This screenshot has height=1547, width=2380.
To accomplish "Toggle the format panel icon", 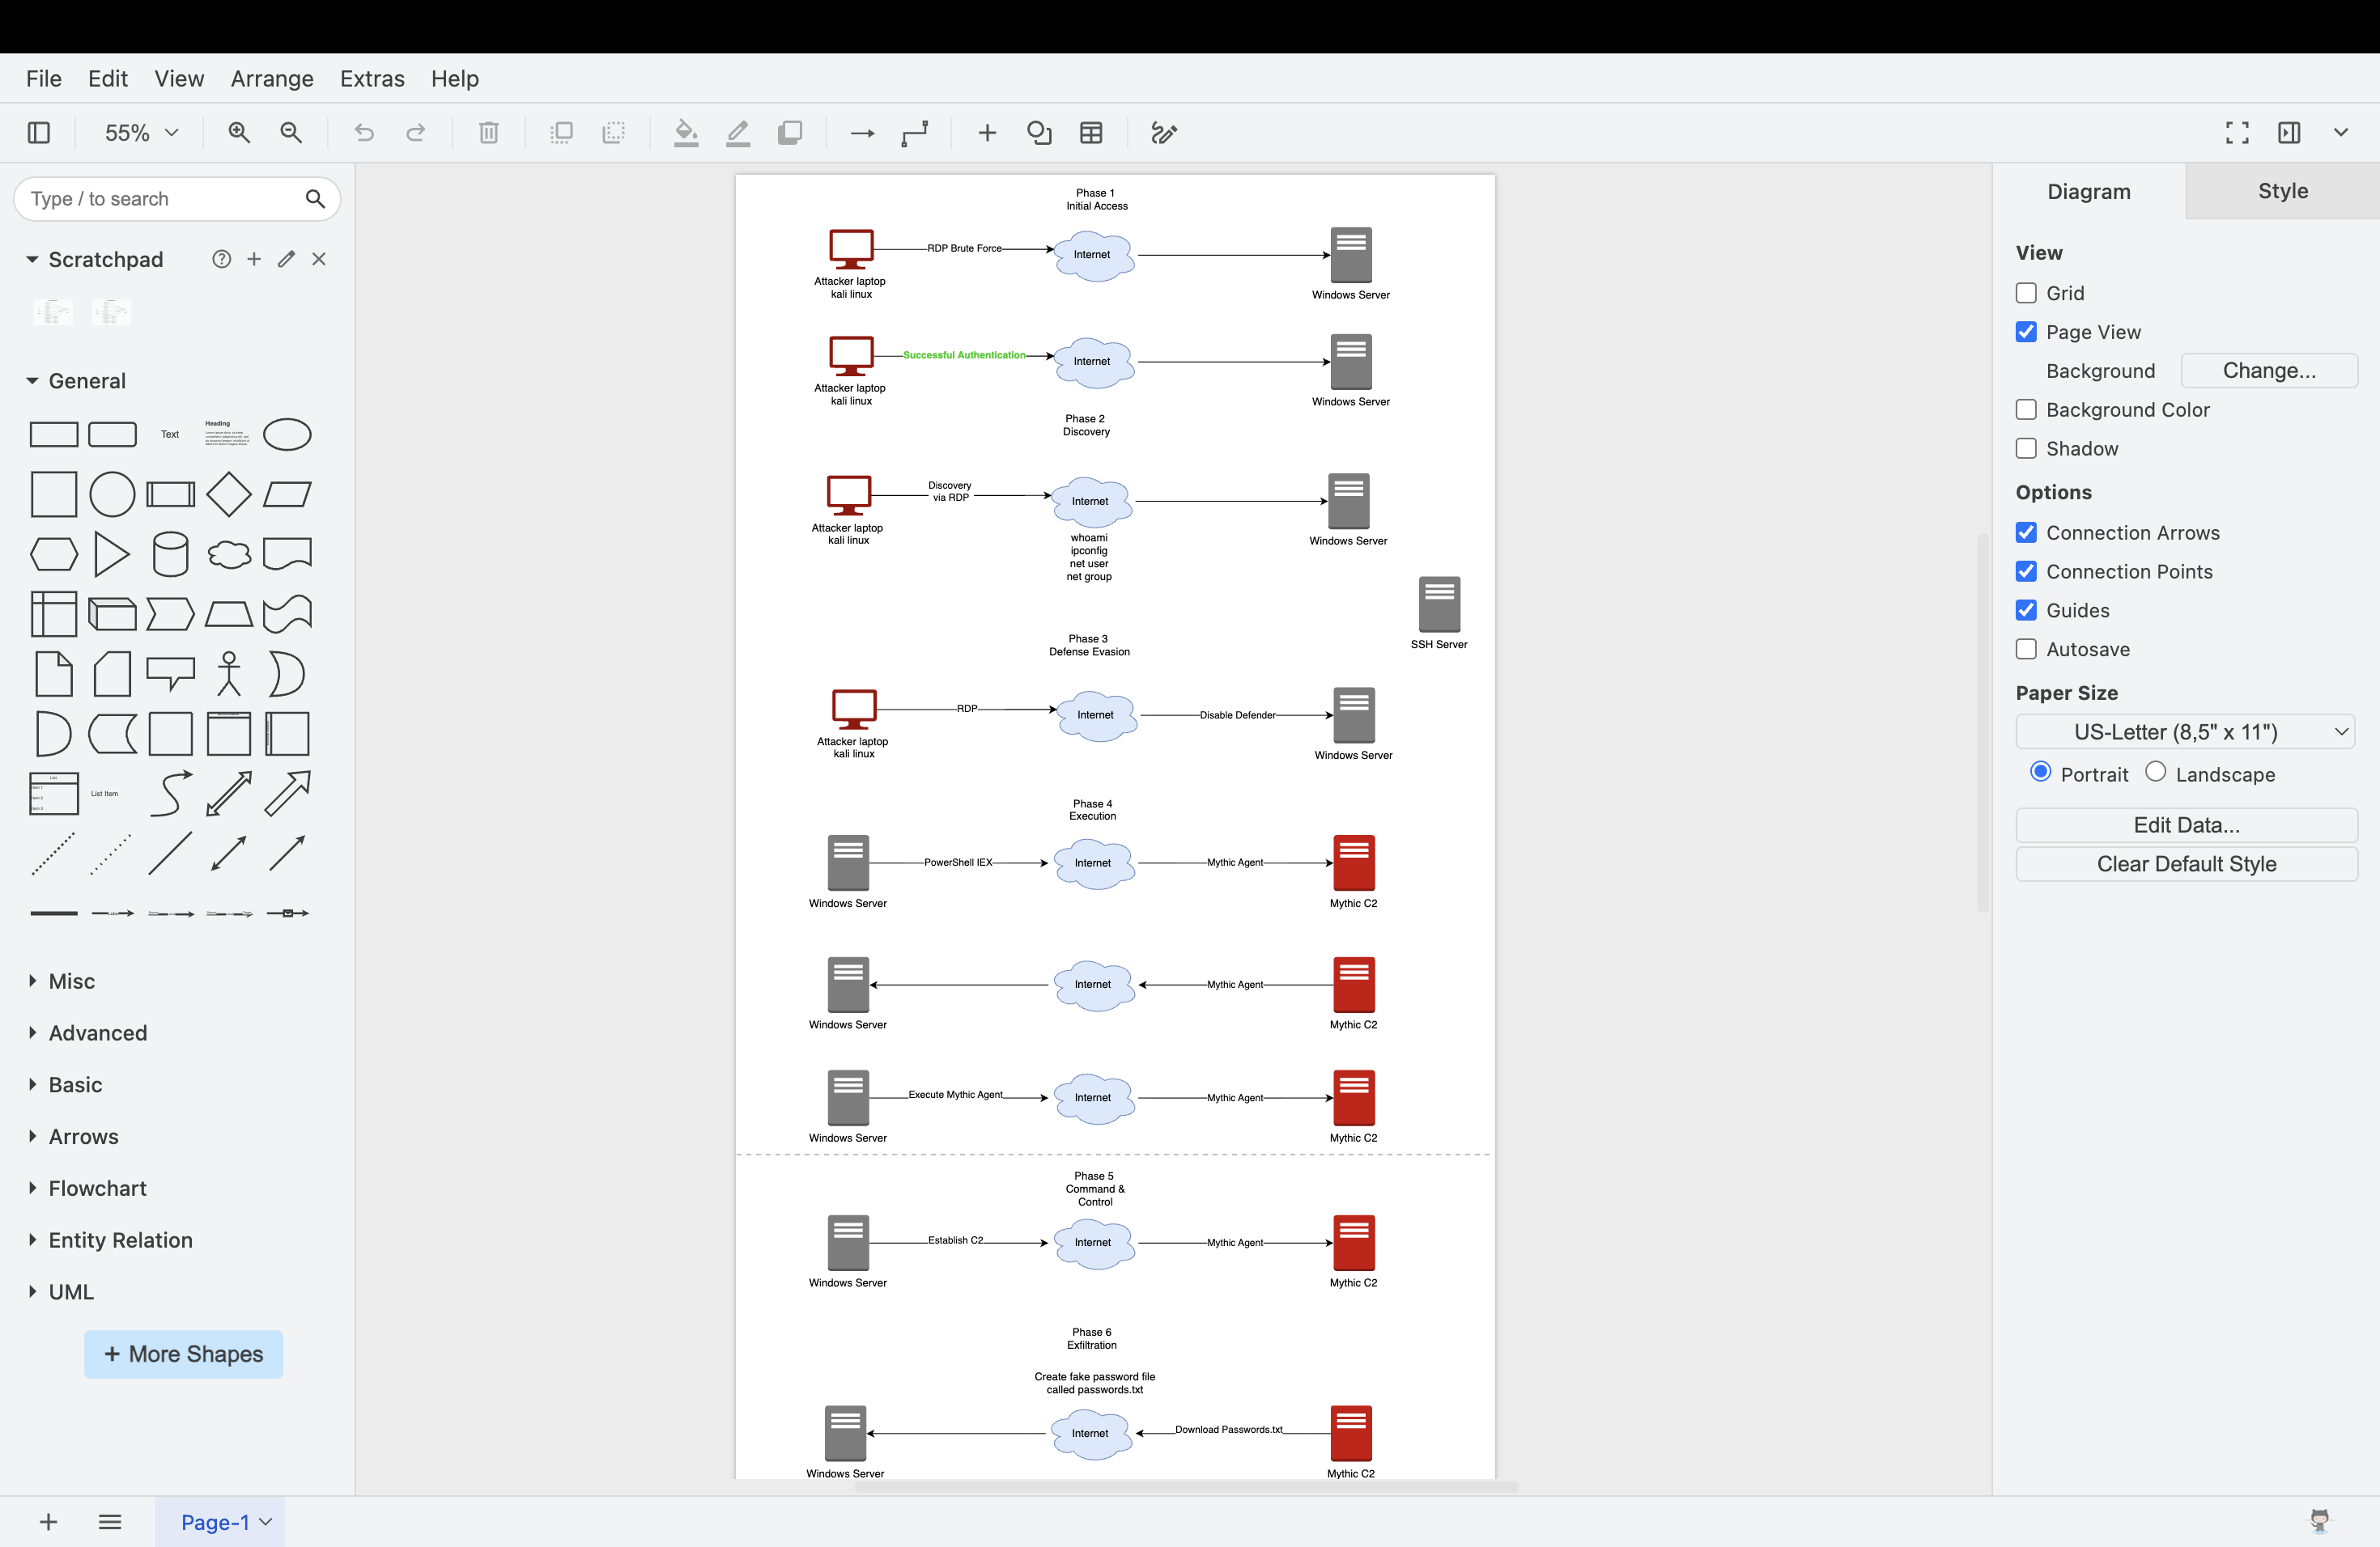I will coord(2289,133).
